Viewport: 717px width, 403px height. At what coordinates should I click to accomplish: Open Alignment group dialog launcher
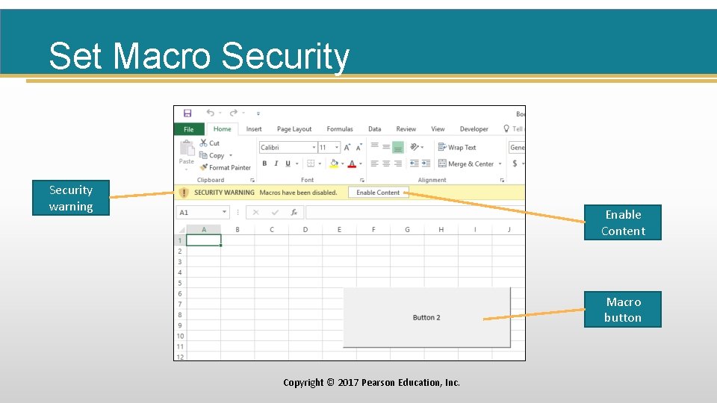point(502,181)
